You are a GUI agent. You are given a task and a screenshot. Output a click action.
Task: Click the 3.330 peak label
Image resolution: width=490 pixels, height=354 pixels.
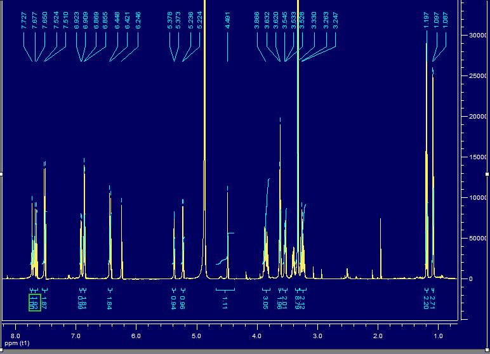314,21
